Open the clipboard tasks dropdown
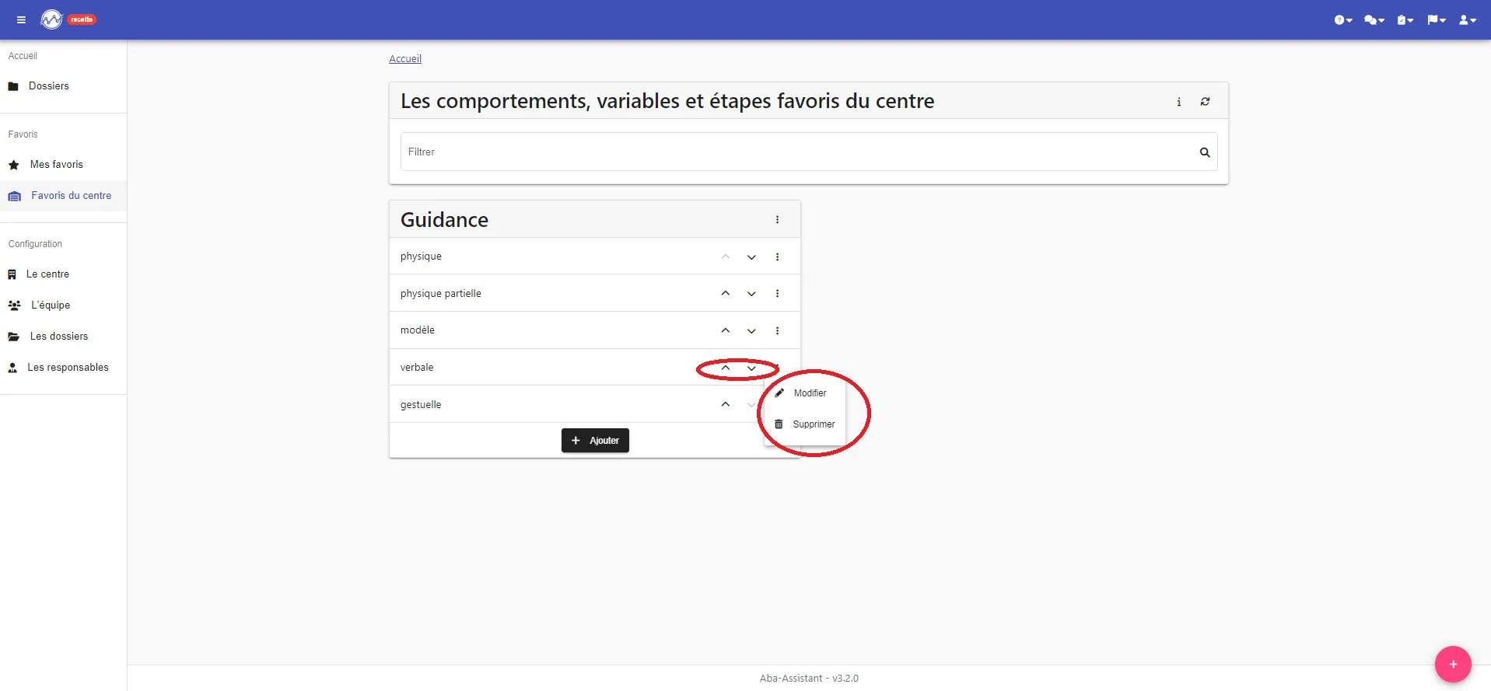Screen dimensions: 1491x691 [x=1405, y=20]
